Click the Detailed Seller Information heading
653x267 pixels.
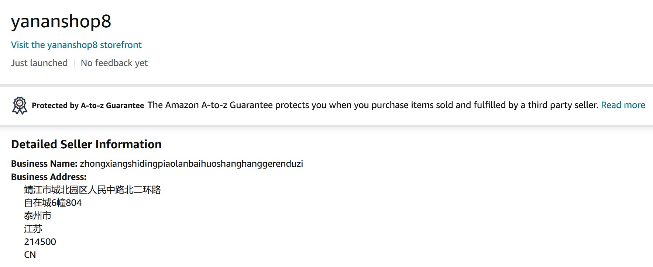pyautogui.click(x=86, y=144)
